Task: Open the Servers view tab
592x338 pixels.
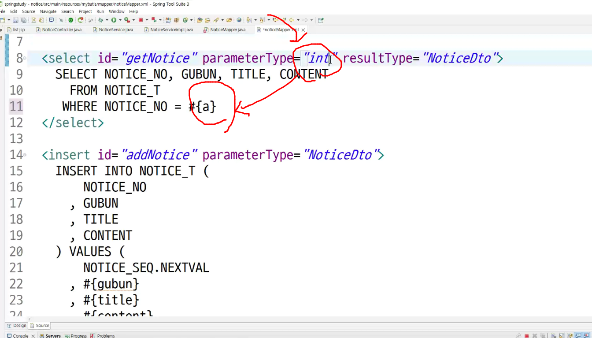Action: click(x=50, y=336)
